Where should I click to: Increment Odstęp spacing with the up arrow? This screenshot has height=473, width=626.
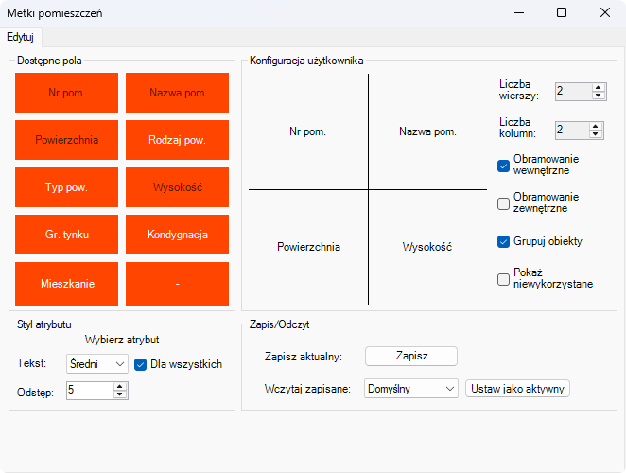[120, 386]
